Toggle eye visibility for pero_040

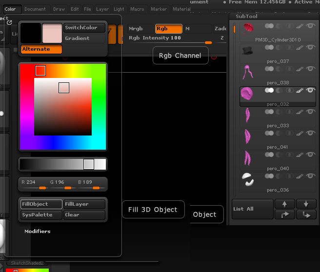pos(310,155)
